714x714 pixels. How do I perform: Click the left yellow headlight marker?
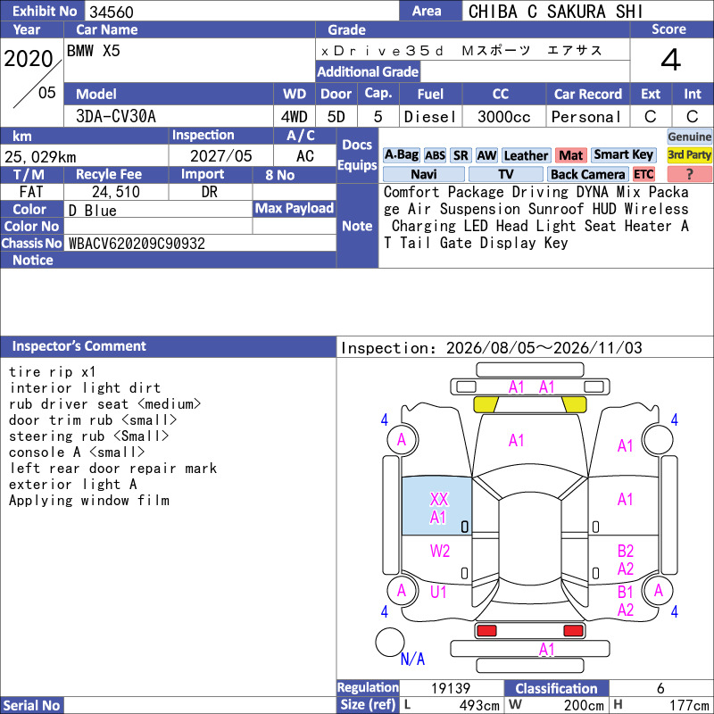486,404
